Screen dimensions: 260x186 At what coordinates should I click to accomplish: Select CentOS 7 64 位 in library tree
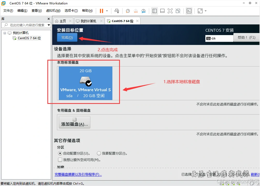click(29, 38)
